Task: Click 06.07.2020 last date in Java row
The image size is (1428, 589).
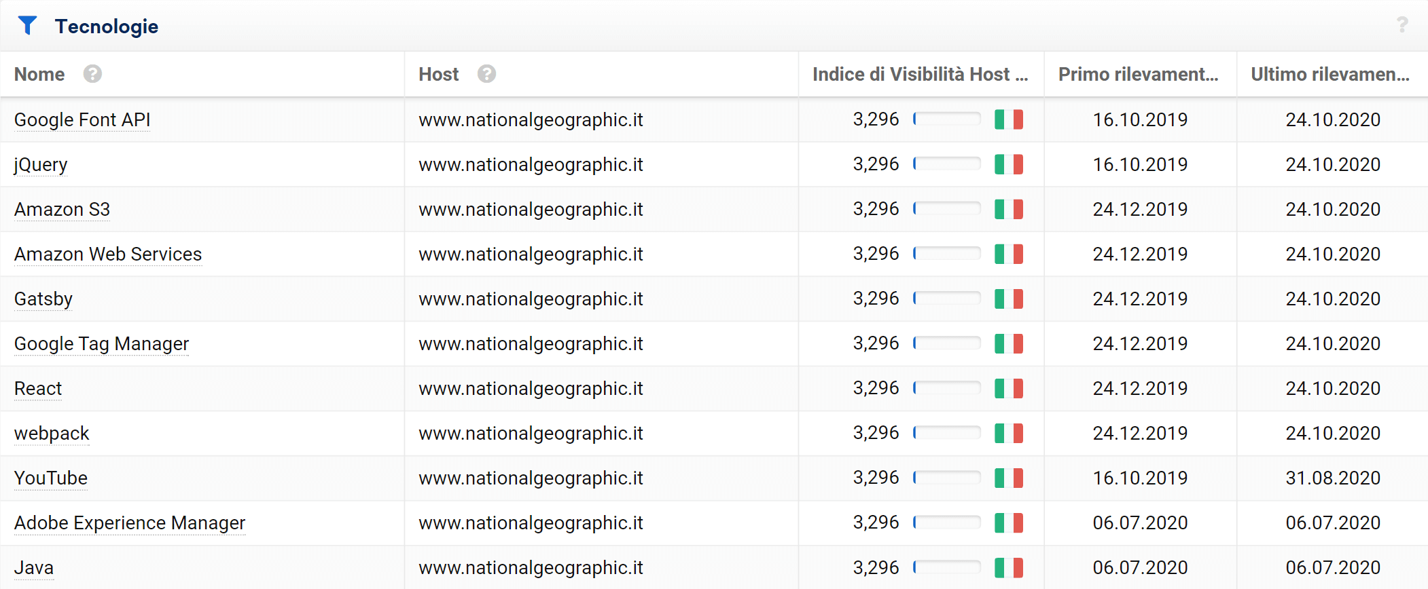Action: click(1333, 567)
